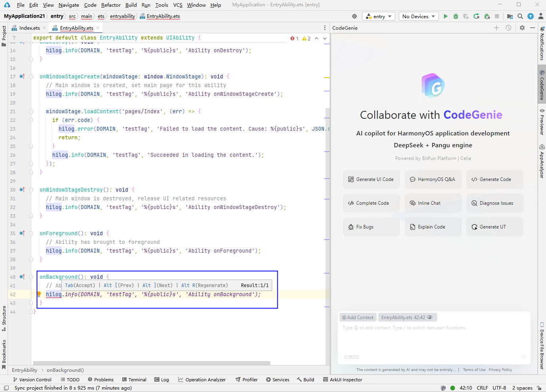The width and height of the screenshot is (546, 392).
Task: Start debugging with the Debug icon
Action: [x=455, y=16]
